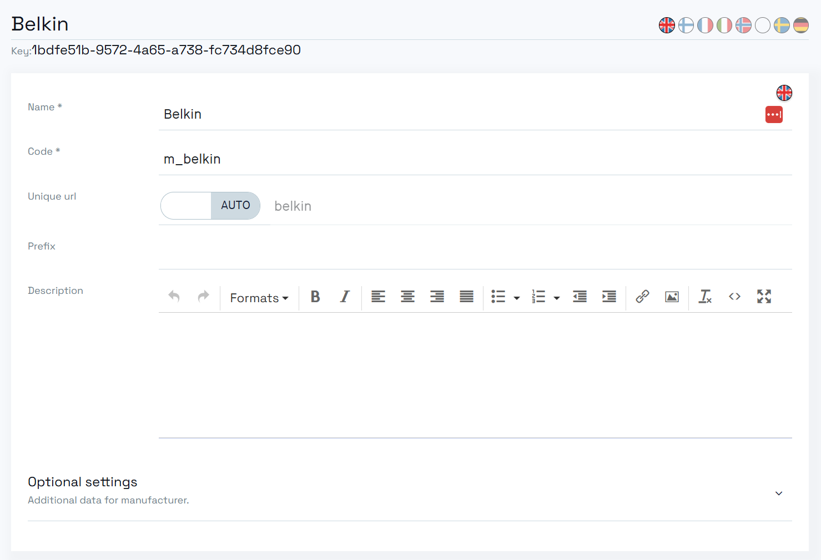Image resolution: width=821 pixels, height=560 pixels.
Task: Open source code view of description
Action: click(734, 297)
